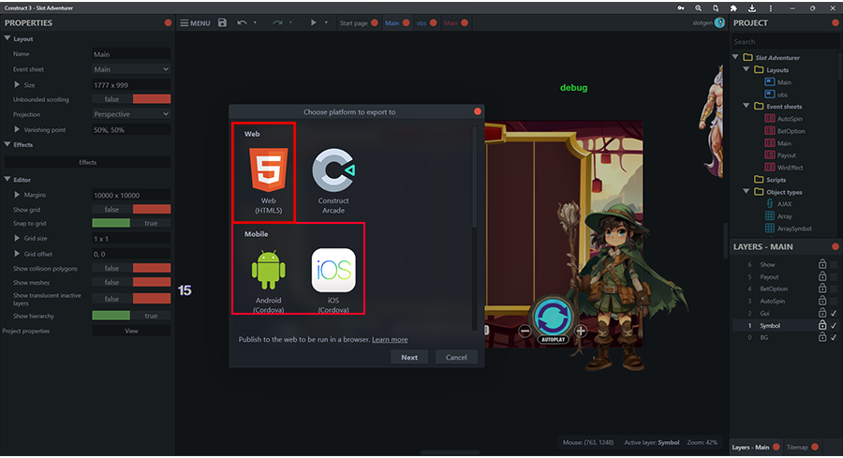
Task: Cancel the export dialog
Action: [x=456, y=357]
